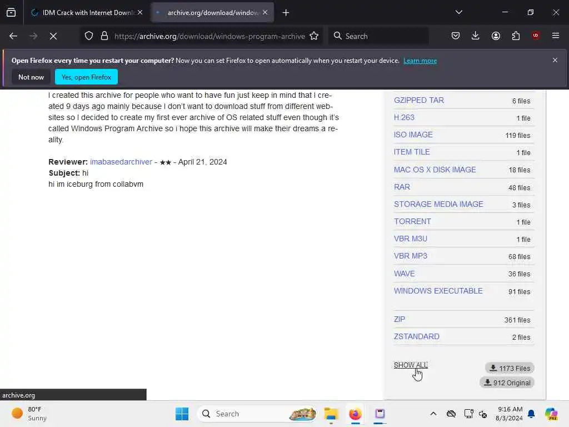The width and height of the screenshot is (569, 427).
Task: View site security padlock information
Action: (104, 36)
